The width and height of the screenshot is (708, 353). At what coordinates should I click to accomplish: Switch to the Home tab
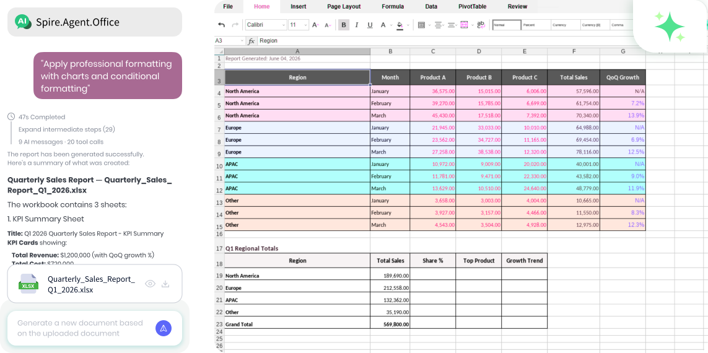point(261,6)
